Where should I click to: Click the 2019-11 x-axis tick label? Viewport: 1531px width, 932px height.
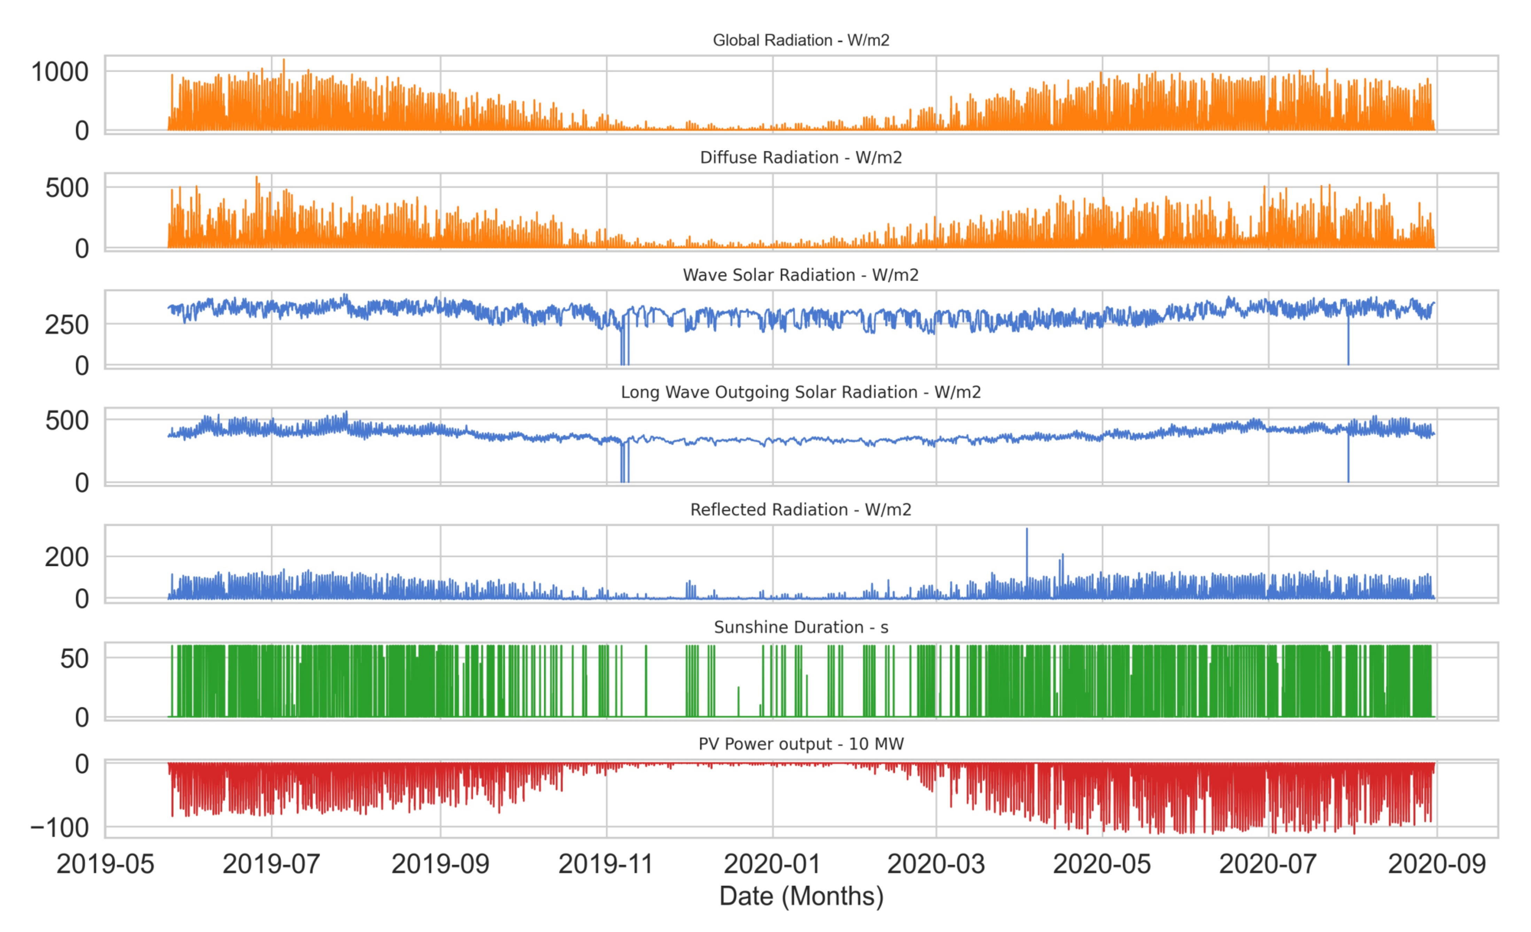tap(606, 864)
